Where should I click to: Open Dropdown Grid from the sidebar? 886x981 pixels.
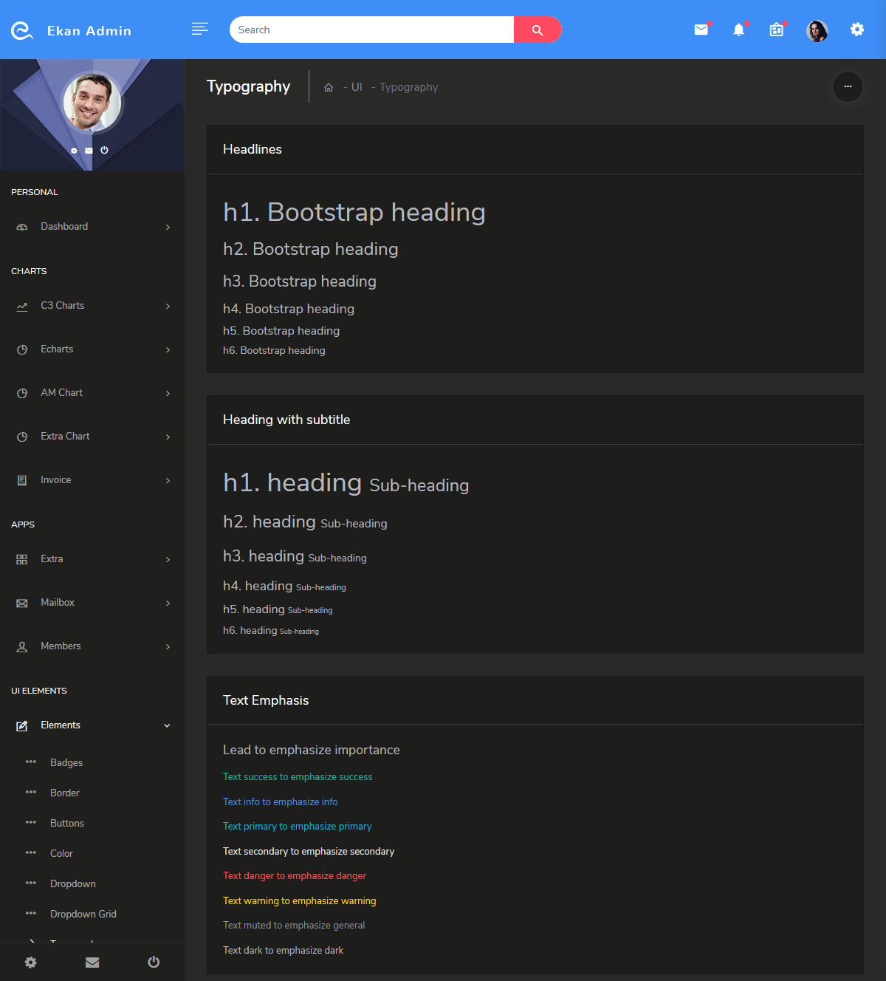tap(83, 914)
